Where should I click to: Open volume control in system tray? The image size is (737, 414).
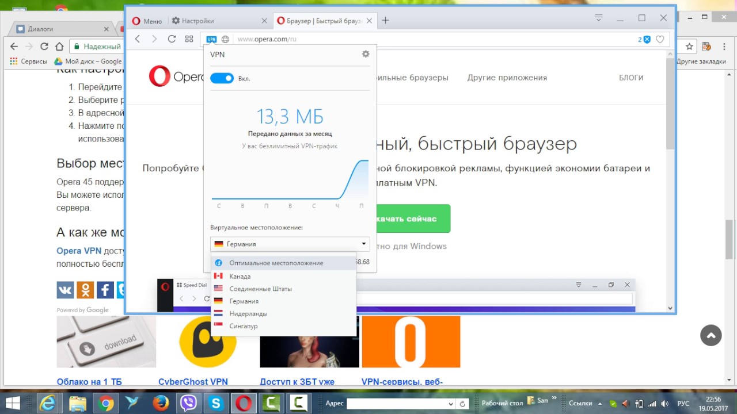point(665,404)
